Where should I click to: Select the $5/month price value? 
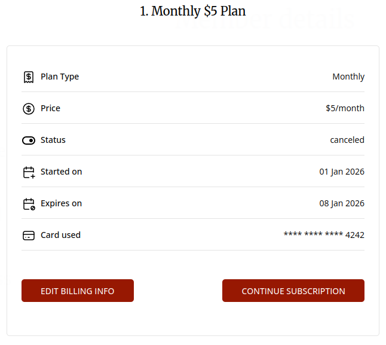pos(345,108)
